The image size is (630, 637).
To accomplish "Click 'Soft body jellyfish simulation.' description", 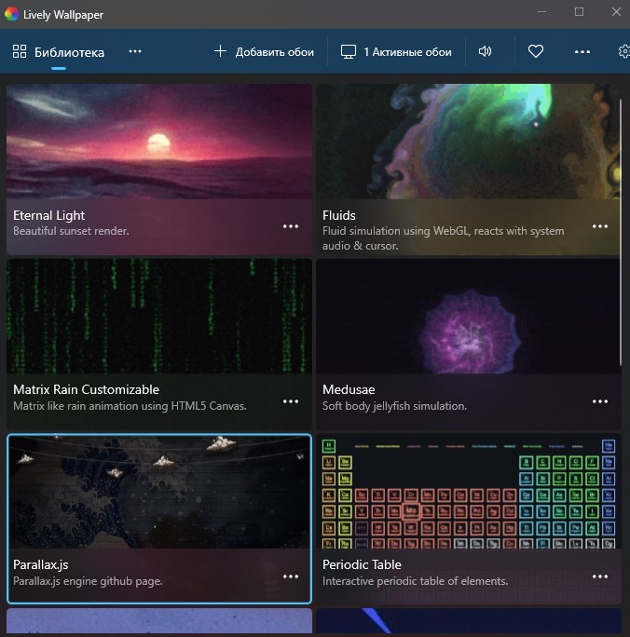I will [x=394, y=406].
